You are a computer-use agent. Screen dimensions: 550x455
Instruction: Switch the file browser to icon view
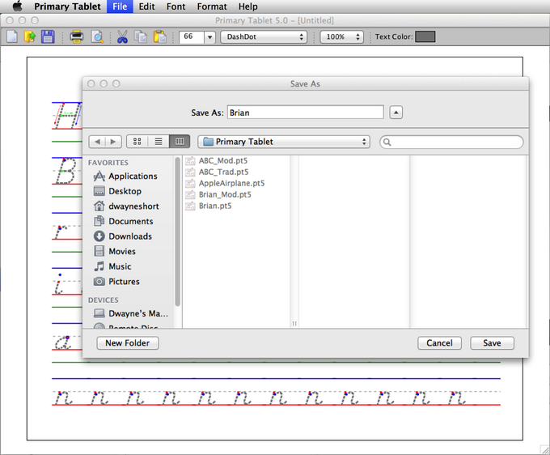point(137,142)
